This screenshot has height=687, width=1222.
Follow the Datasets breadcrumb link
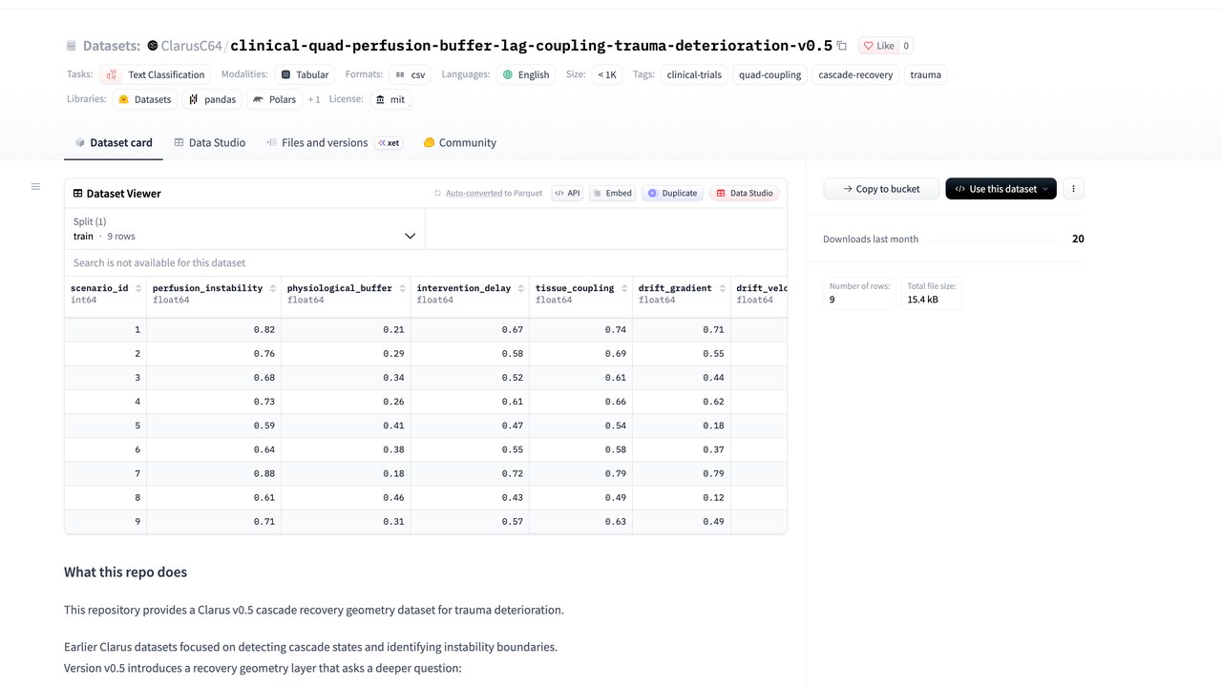coord(111,46)
